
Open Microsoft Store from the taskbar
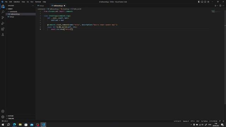pos(26,125)
